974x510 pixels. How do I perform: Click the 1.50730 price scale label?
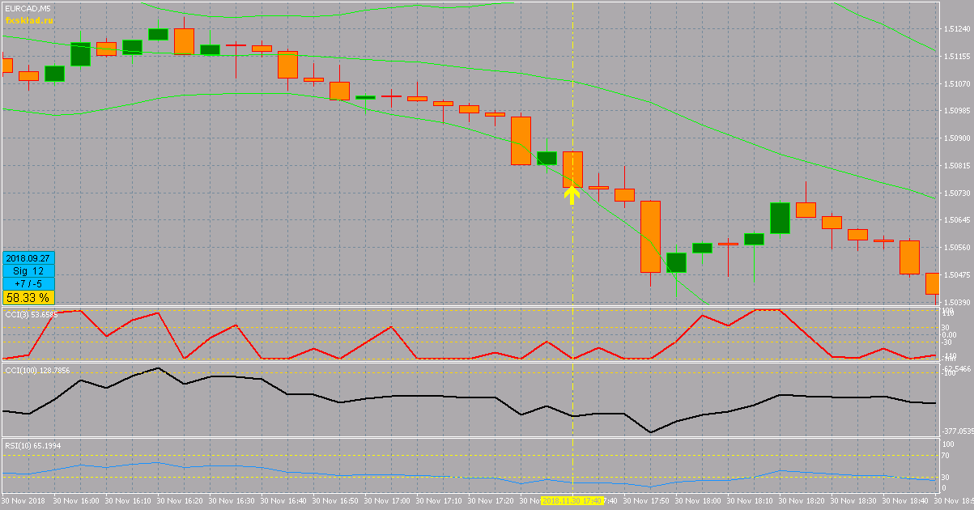pos(956,193)
